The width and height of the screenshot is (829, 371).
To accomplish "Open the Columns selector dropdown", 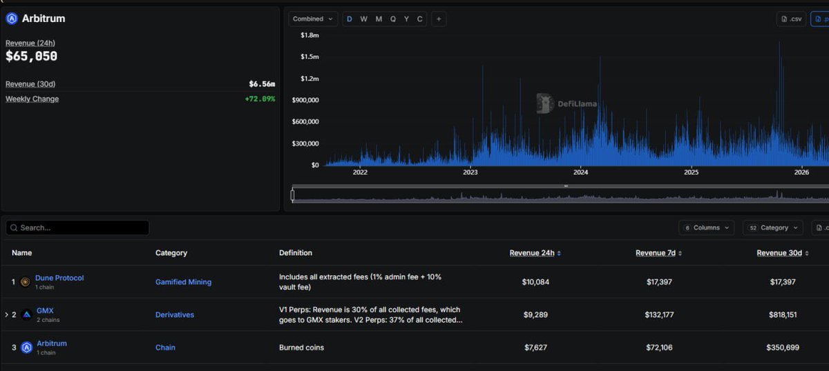I will [x=708, y=228].
